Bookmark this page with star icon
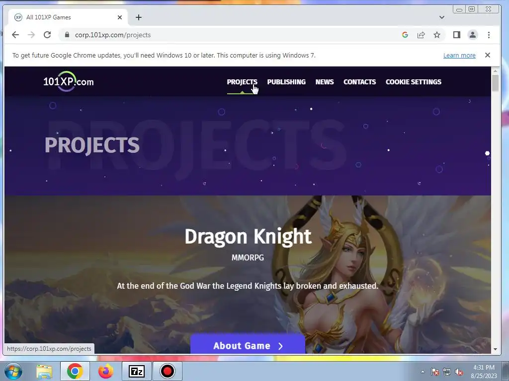The image size is (509, 381). pyautogui.click(x=437, y=35)
